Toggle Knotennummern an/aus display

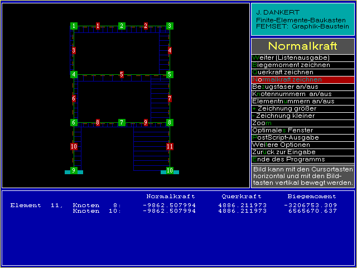pos(302,94)
